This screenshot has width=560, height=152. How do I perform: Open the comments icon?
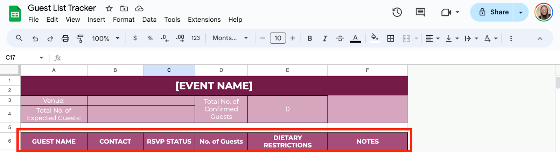tap(420, 12)
